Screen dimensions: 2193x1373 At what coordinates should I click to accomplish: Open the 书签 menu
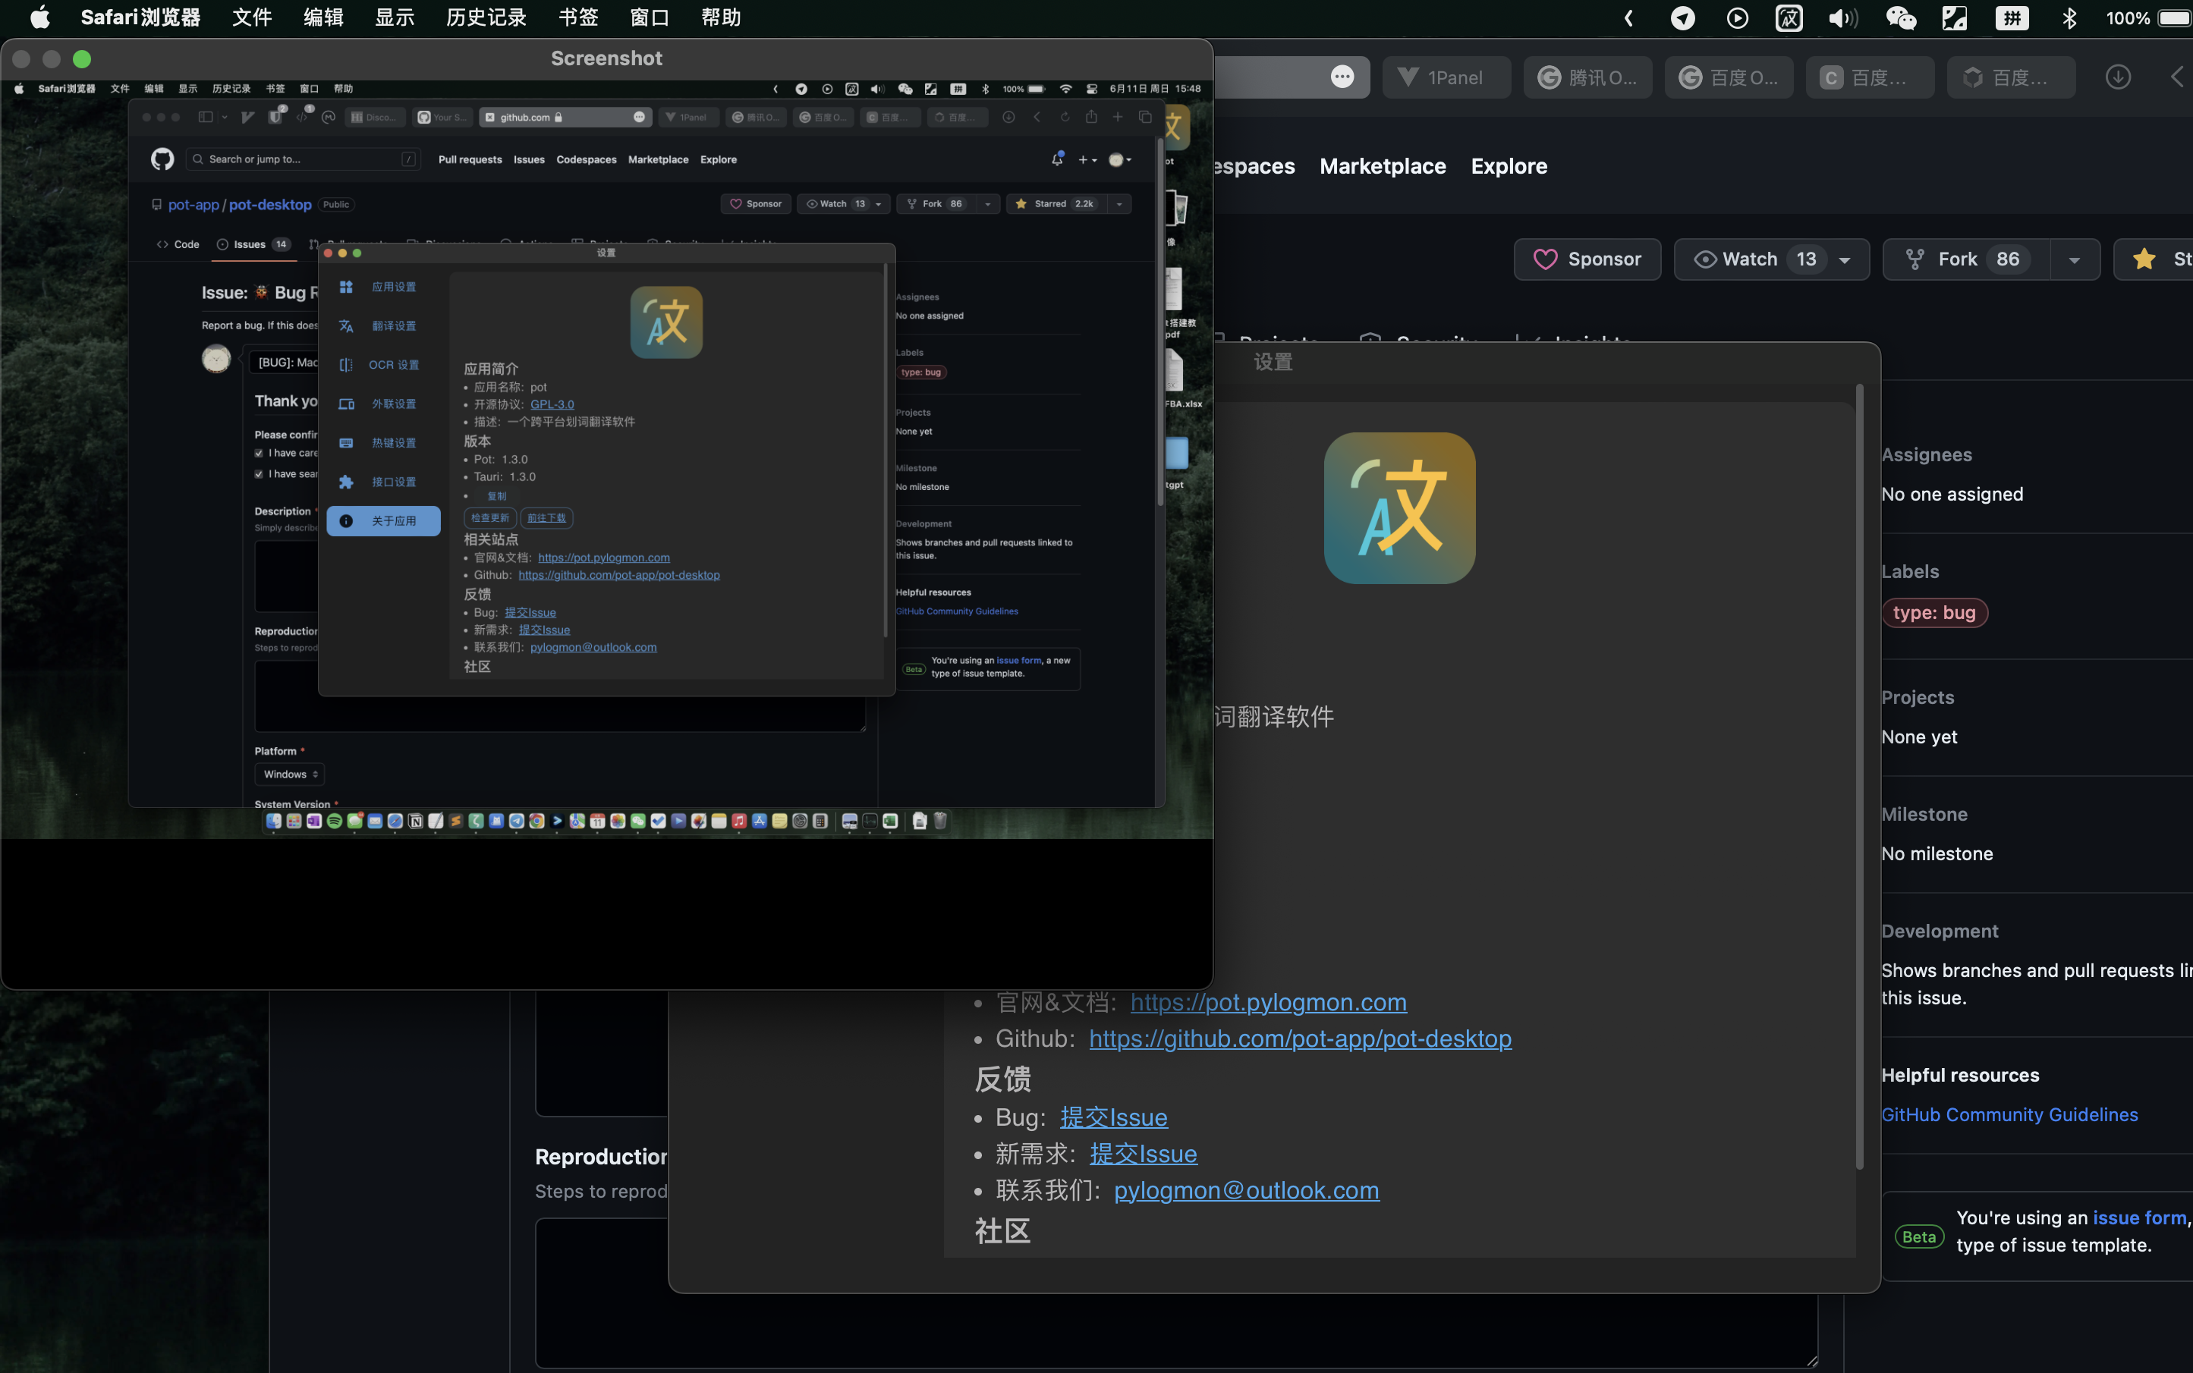tap(577, 18)
